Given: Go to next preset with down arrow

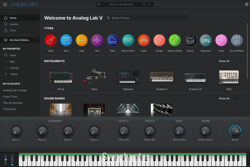Looking at the screenshot, I should pos(149,4).
